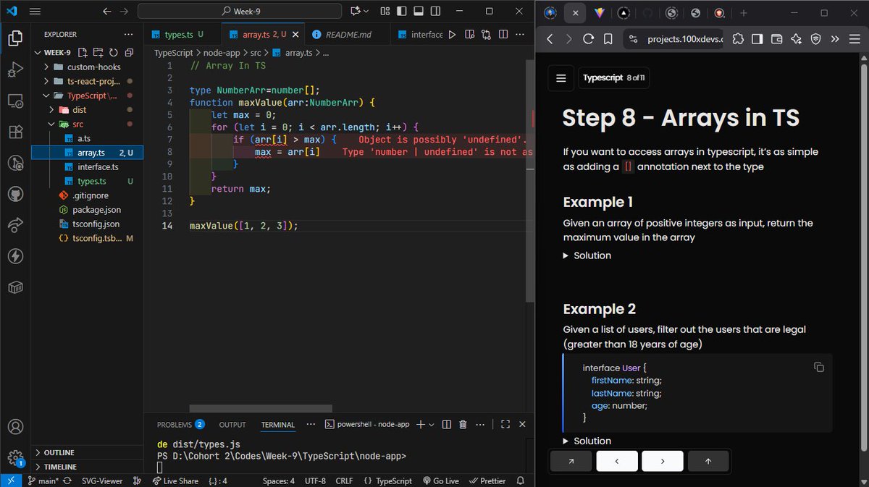
Task: Switch to types.ts editor tab
Action: [177, 34]
